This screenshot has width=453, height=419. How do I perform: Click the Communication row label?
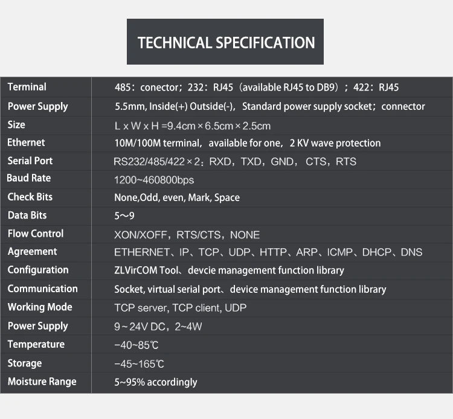[x=42, y=289]
